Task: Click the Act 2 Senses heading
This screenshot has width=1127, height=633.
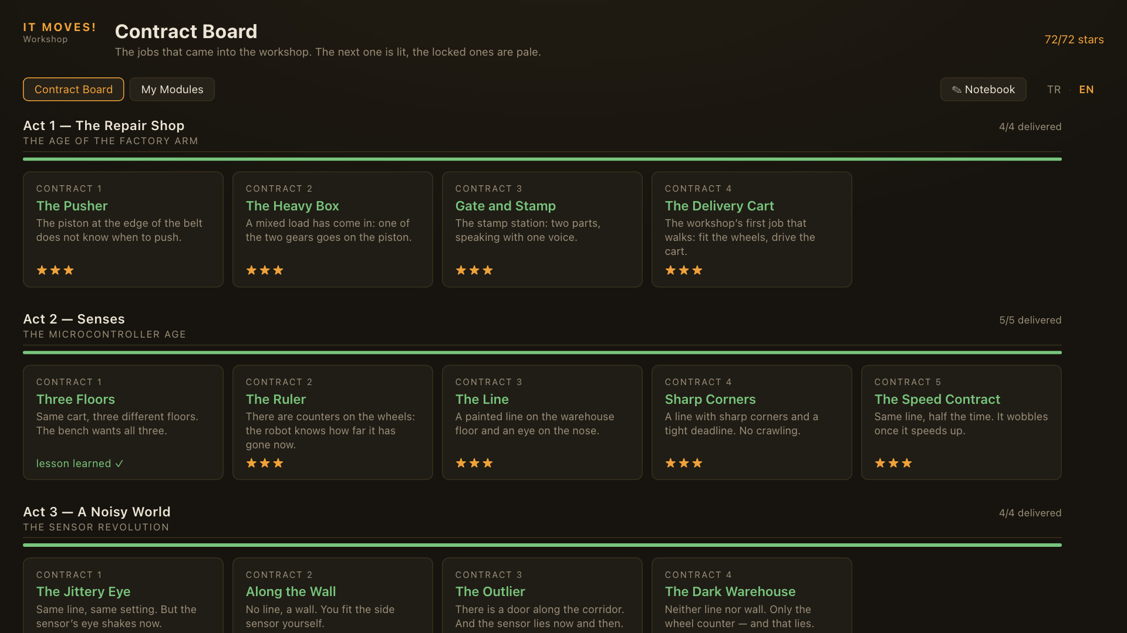Action: pyautogui.click(x=74, y=319)
